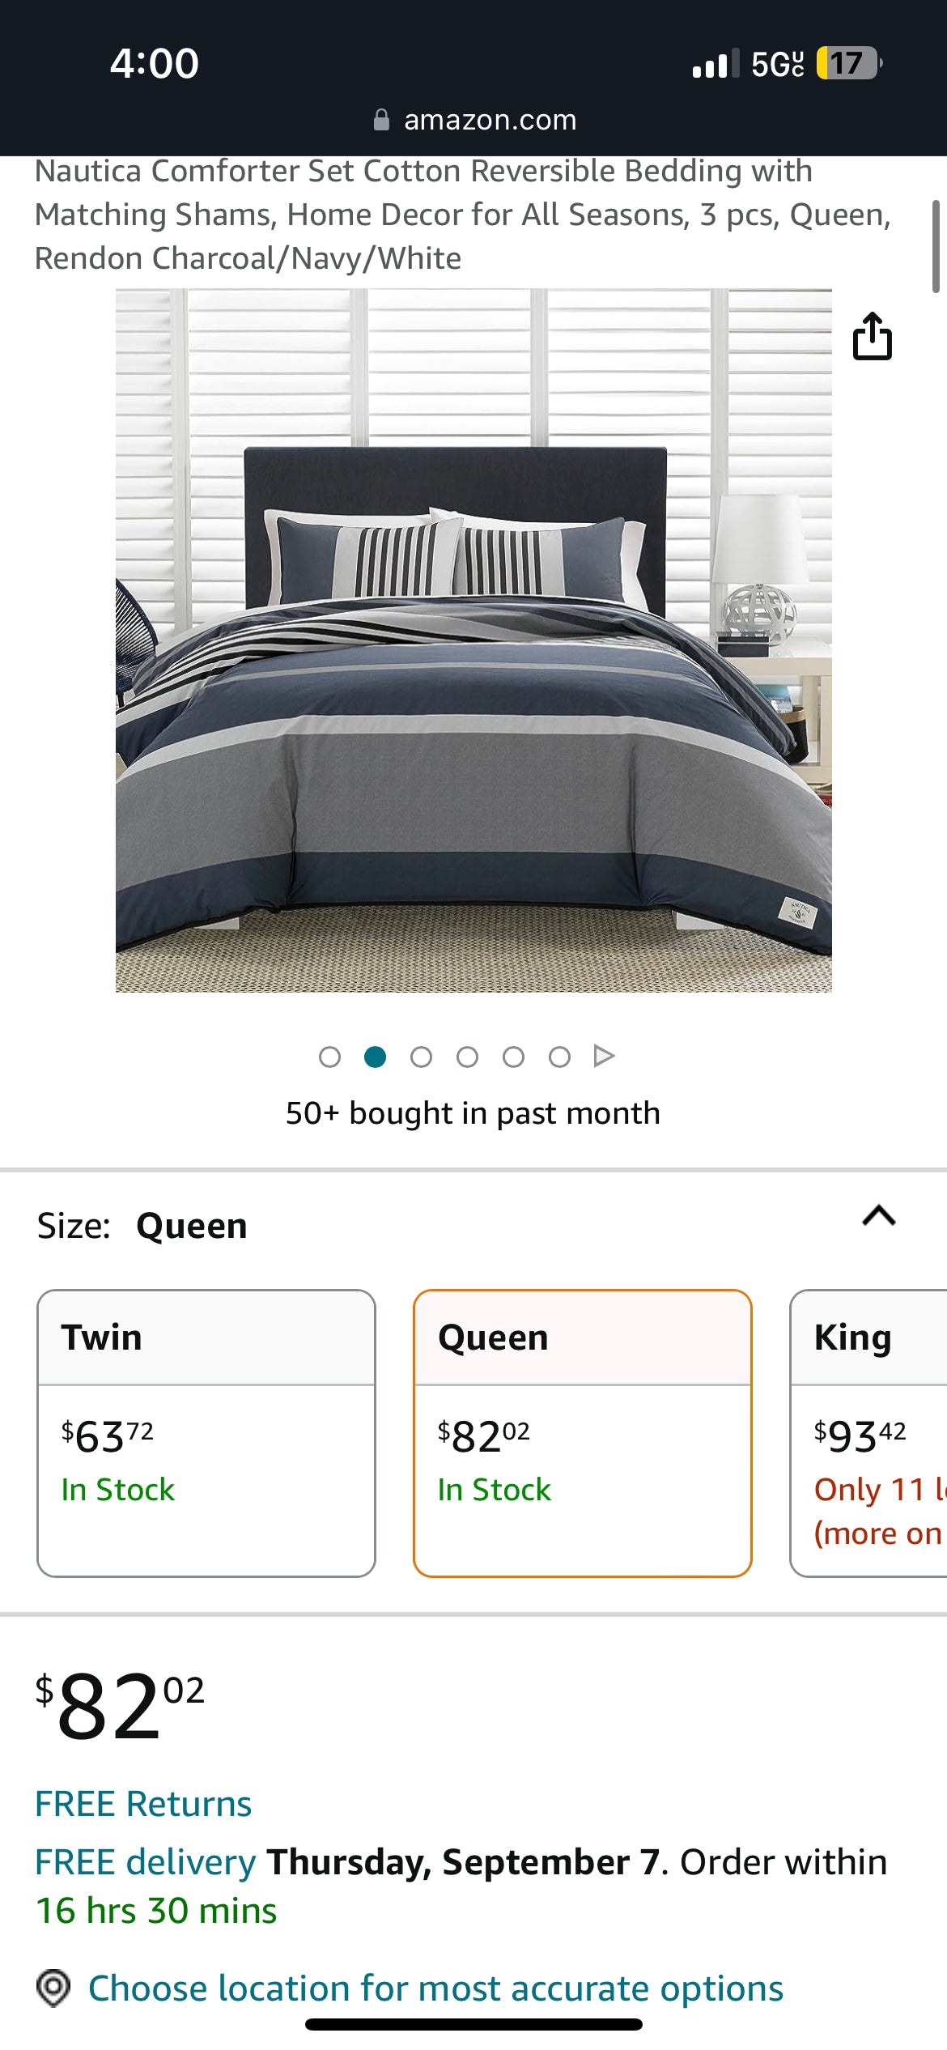Tap the Nautica Comforter Set product title
The height and width of the screenshot is (2050, 947).
click(462, 215)
